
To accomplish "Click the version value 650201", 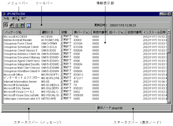I will point(78,88).
